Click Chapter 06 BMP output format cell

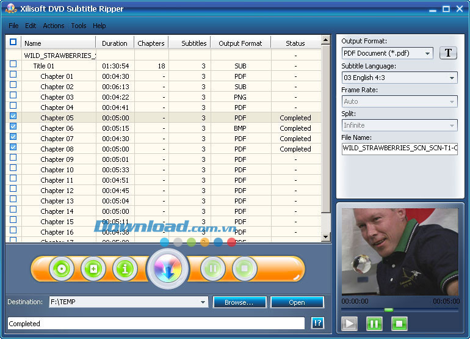[240, 128]
